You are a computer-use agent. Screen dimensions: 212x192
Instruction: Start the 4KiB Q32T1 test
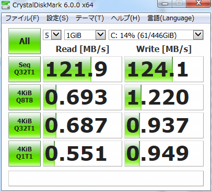pos(25,125)
